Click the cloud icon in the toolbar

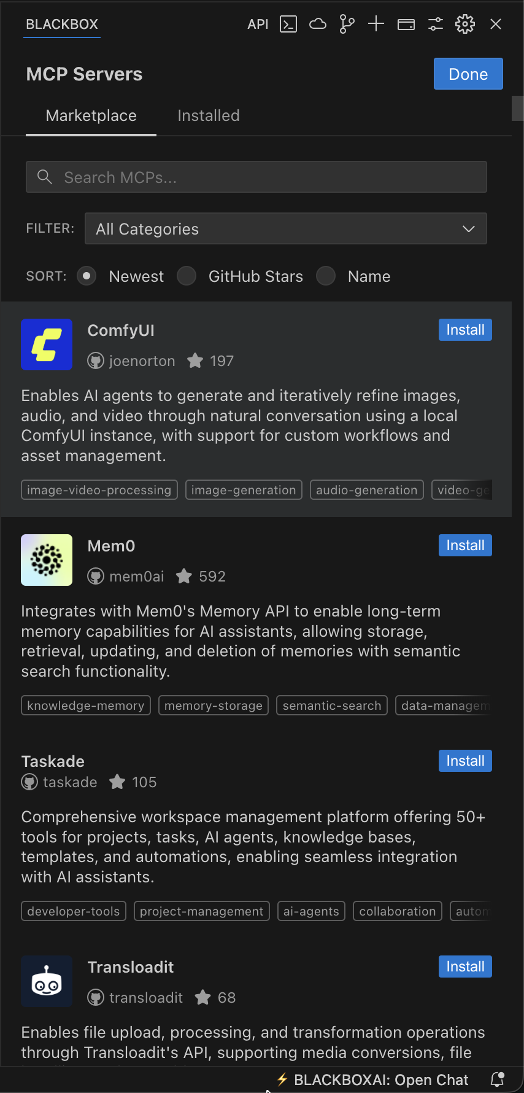click(x=317, y=24)
